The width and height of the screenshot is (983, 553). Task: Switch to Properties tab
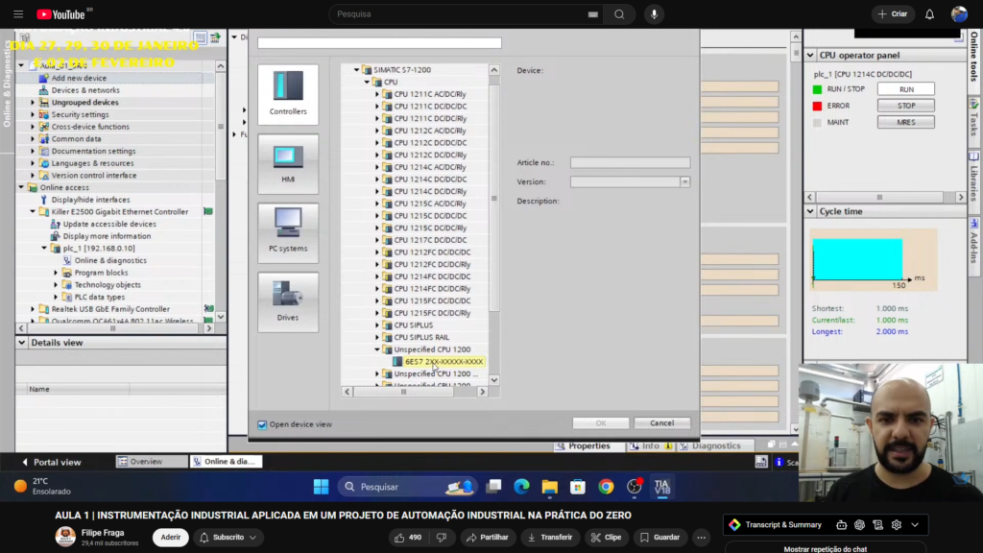tap(583, 445)
